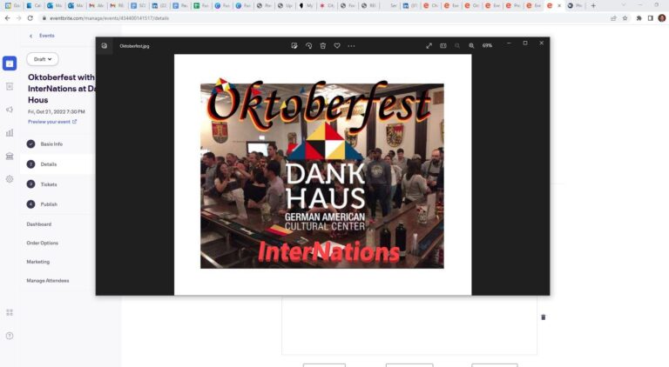
Task: Open the Chrome profile avatar
Action: 662,18
